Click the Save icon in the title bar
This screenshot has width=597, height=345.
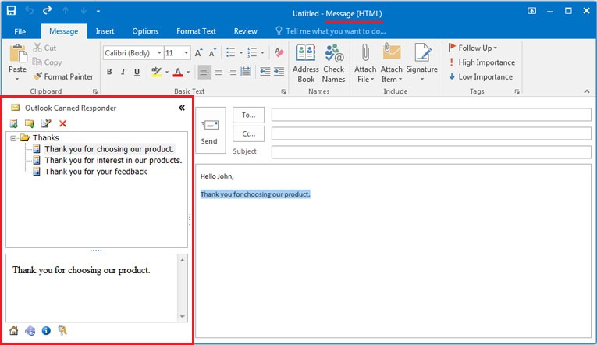(12, 10)
